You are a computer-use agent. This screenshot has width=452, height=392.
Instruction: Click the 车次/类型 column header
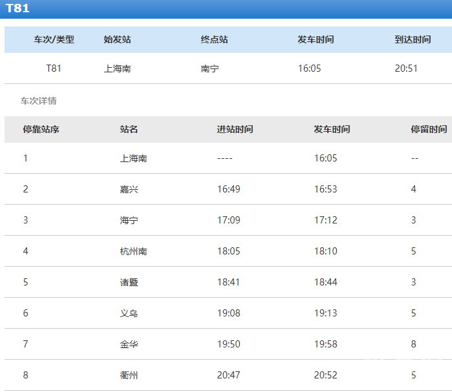[54, 39]
